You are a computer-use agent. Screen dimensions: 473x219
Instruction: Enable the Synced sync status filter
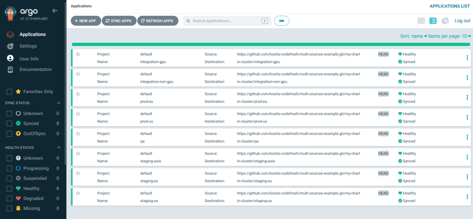[x=9, y=123]
